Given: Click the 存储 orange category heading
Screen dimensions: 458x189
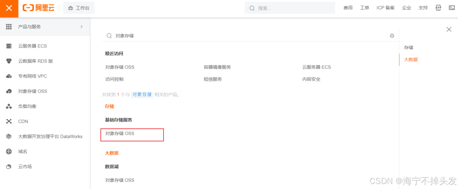Looking at the screenshot, I should (110, 106).
